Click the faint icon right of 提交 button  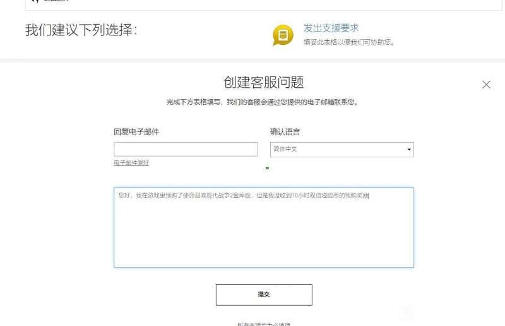[407, 311]
